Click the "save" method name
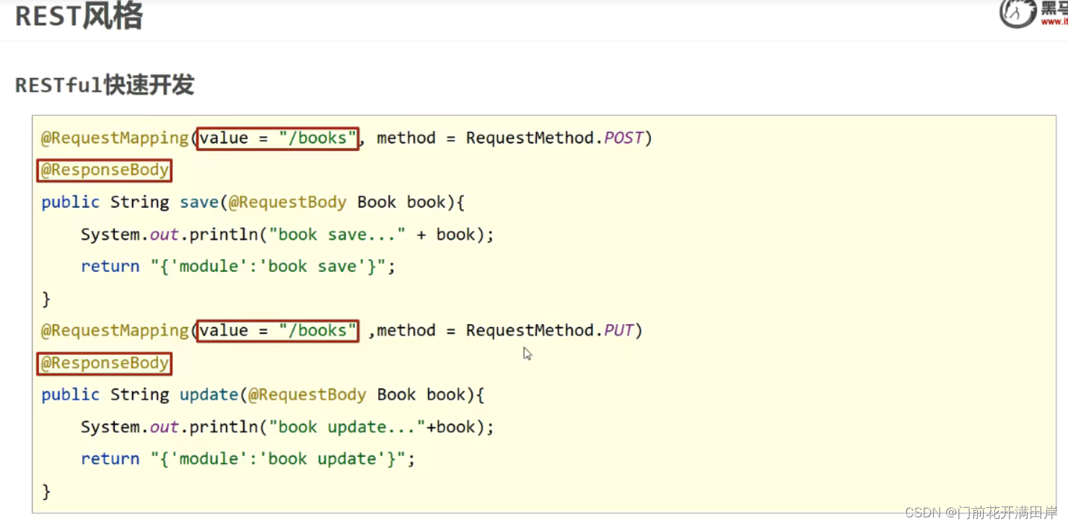The width and height of the screenshot is (1068, 526). (x=199, y=202)
